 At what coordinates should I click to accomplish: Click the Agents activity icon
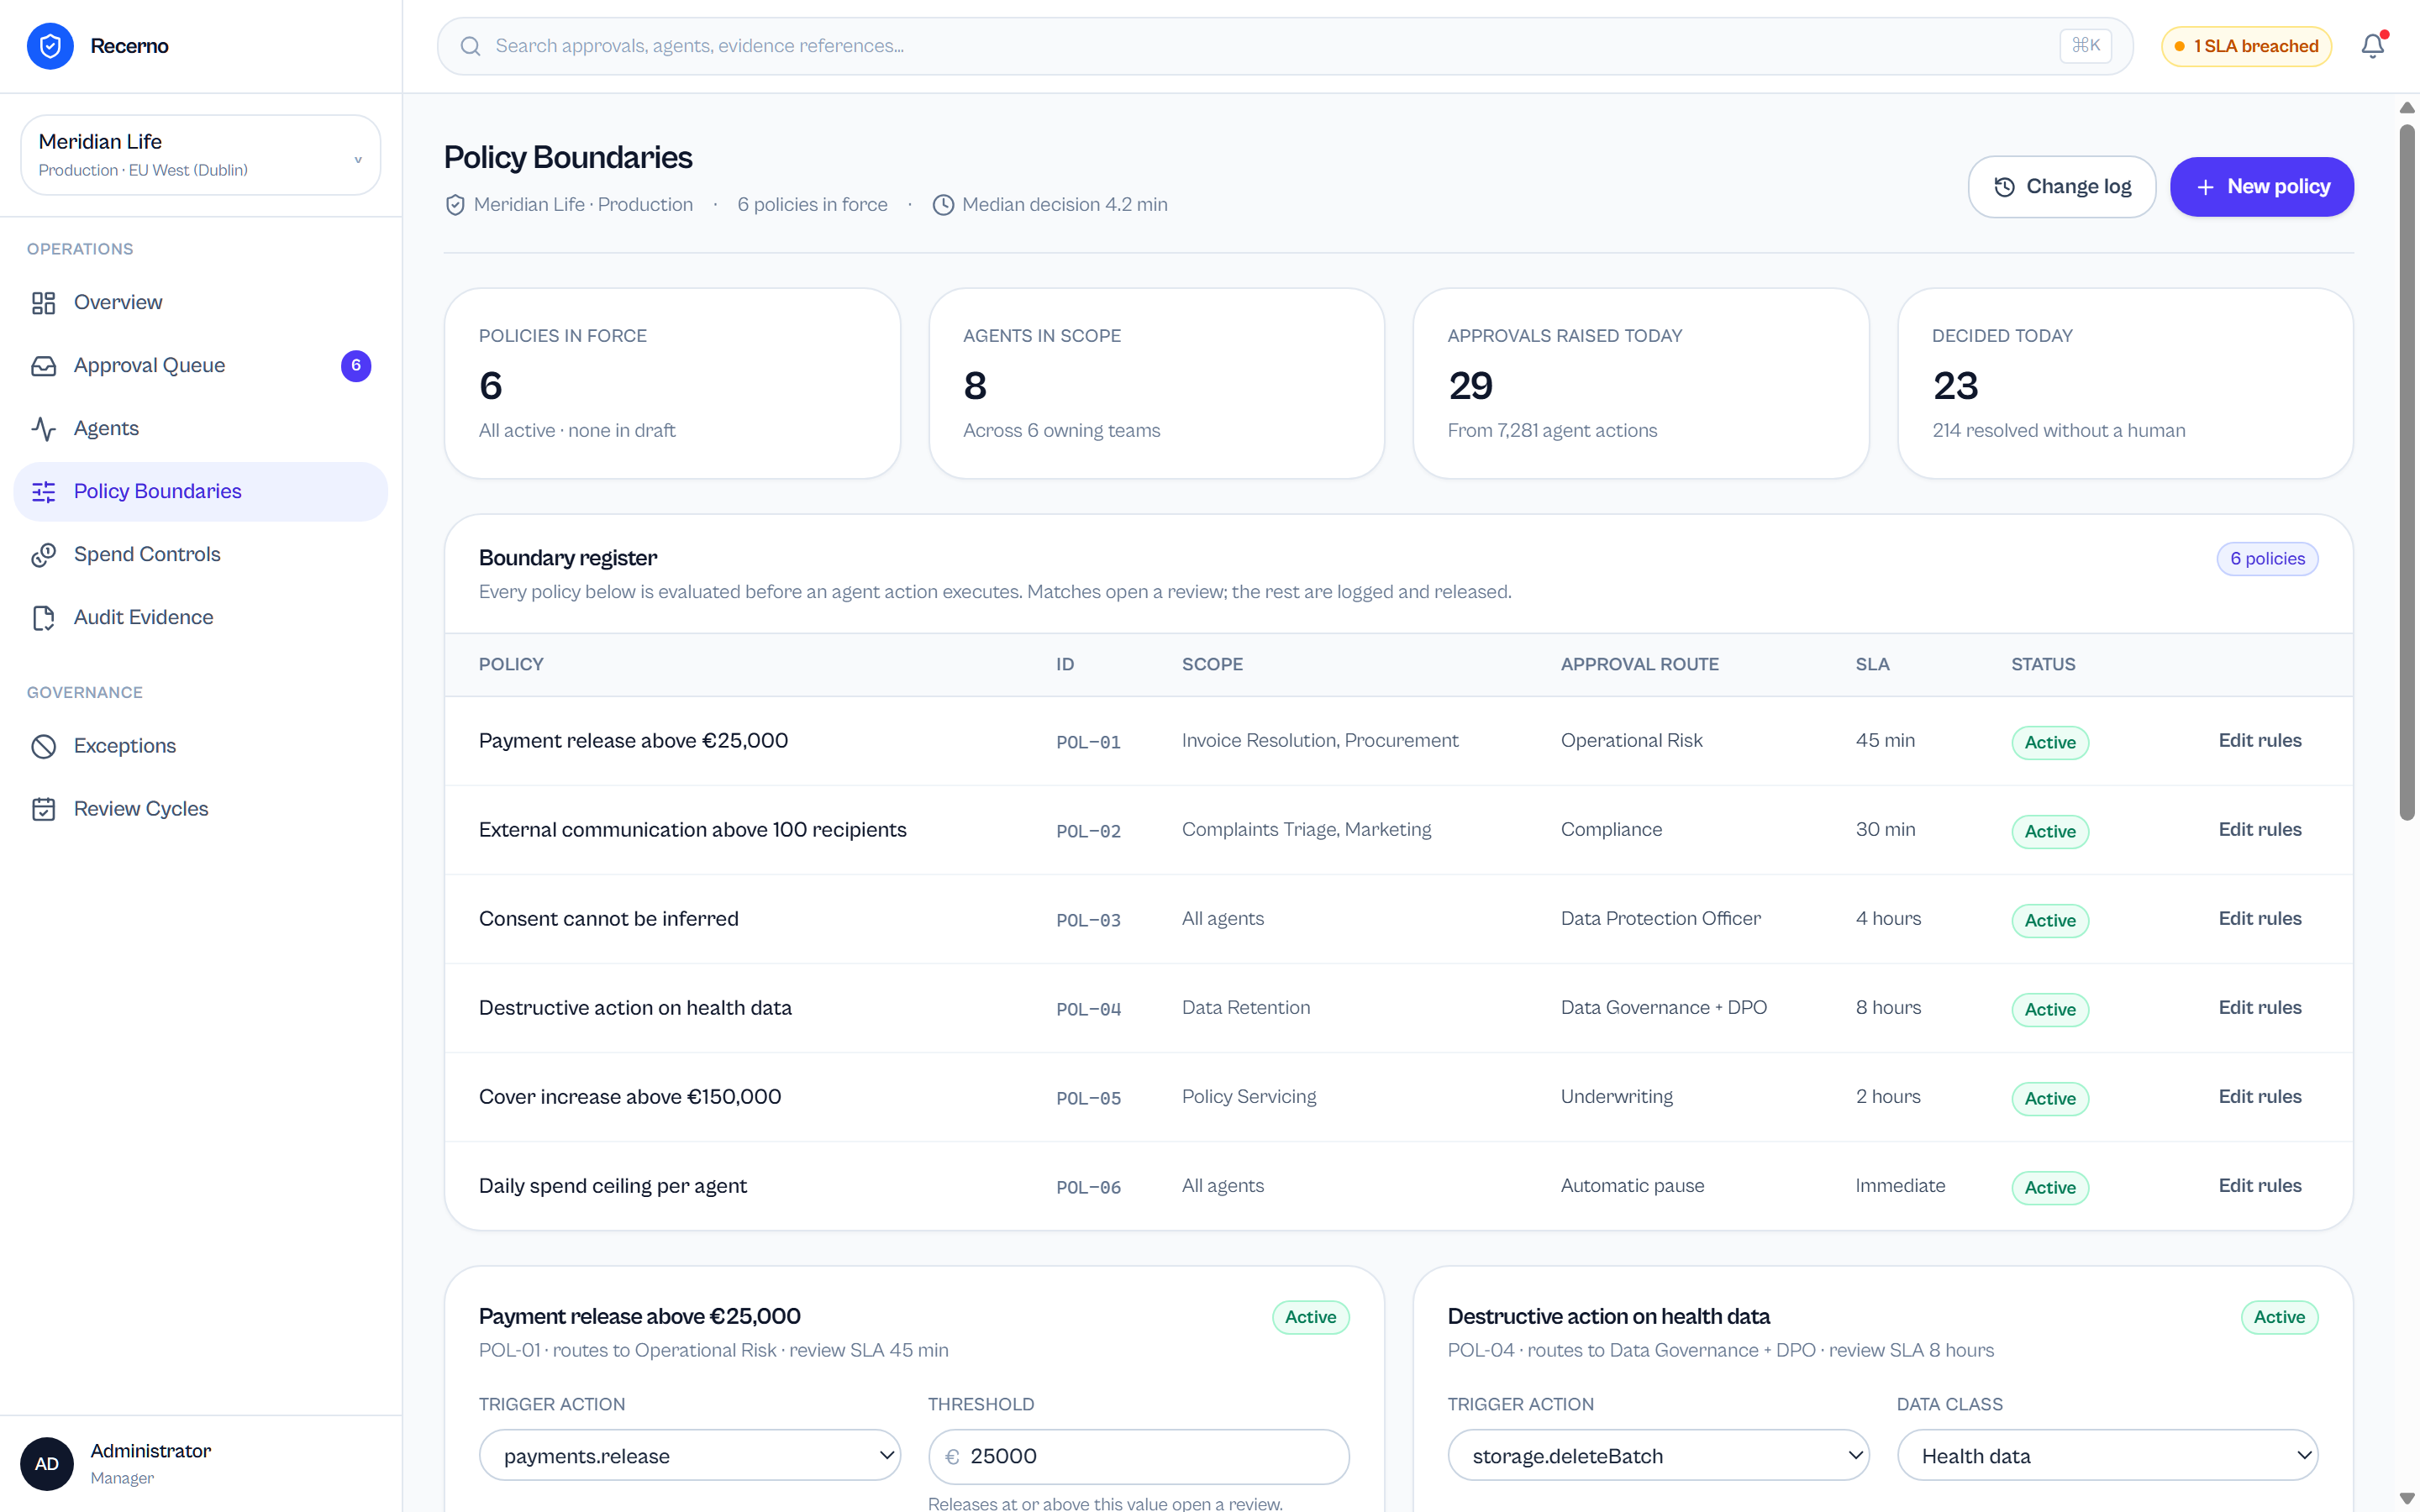[43, 428]
